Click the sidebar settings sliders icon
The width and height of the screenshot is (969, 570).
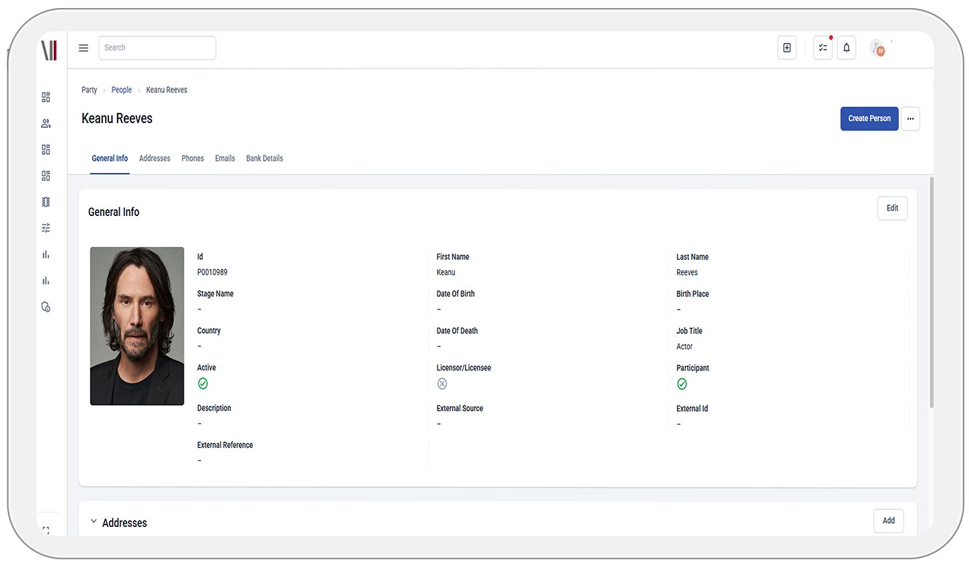(46, 227)
